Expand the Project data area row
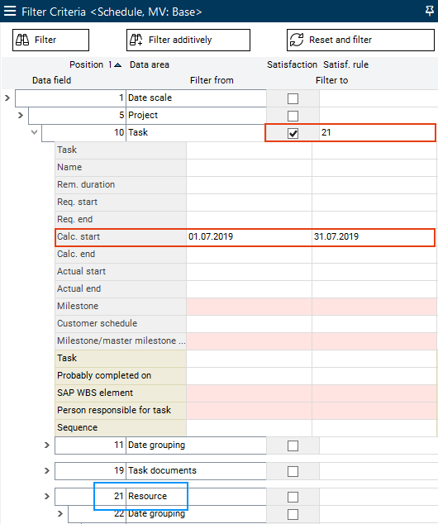438x524 pixels. [21, 115]
